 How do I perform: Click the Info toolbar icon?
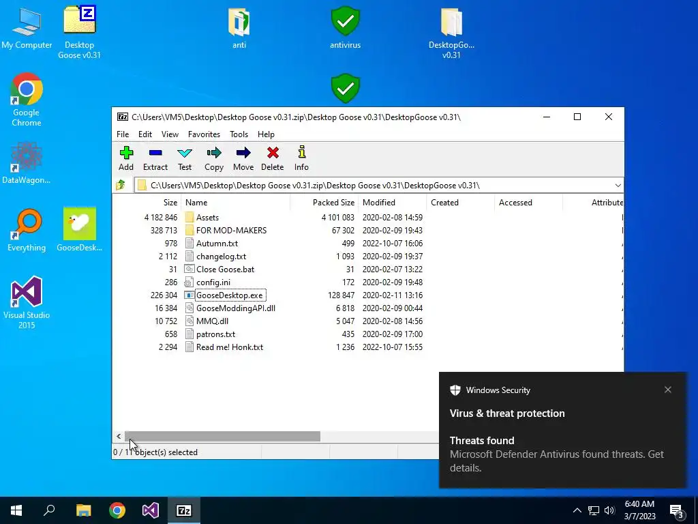point(301,158)
